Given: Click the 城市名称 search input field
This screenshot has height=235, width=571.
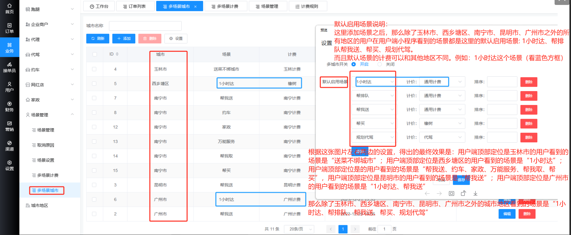Looking at the screenshot, I should click(x=145, y=26).
